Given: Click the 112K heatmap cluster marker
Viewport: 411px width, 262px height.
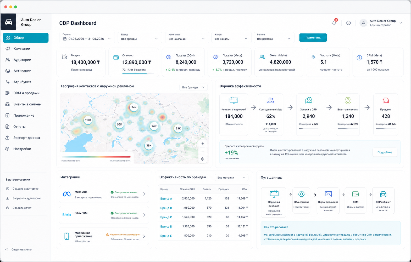Looking at the screenshot, I should [88, 120].
